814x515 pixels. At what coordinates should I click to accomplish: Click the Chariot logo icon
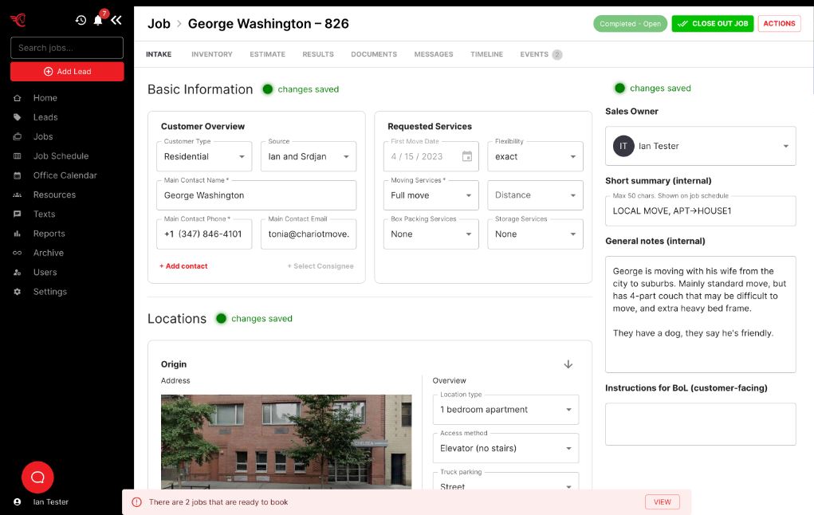18,20
